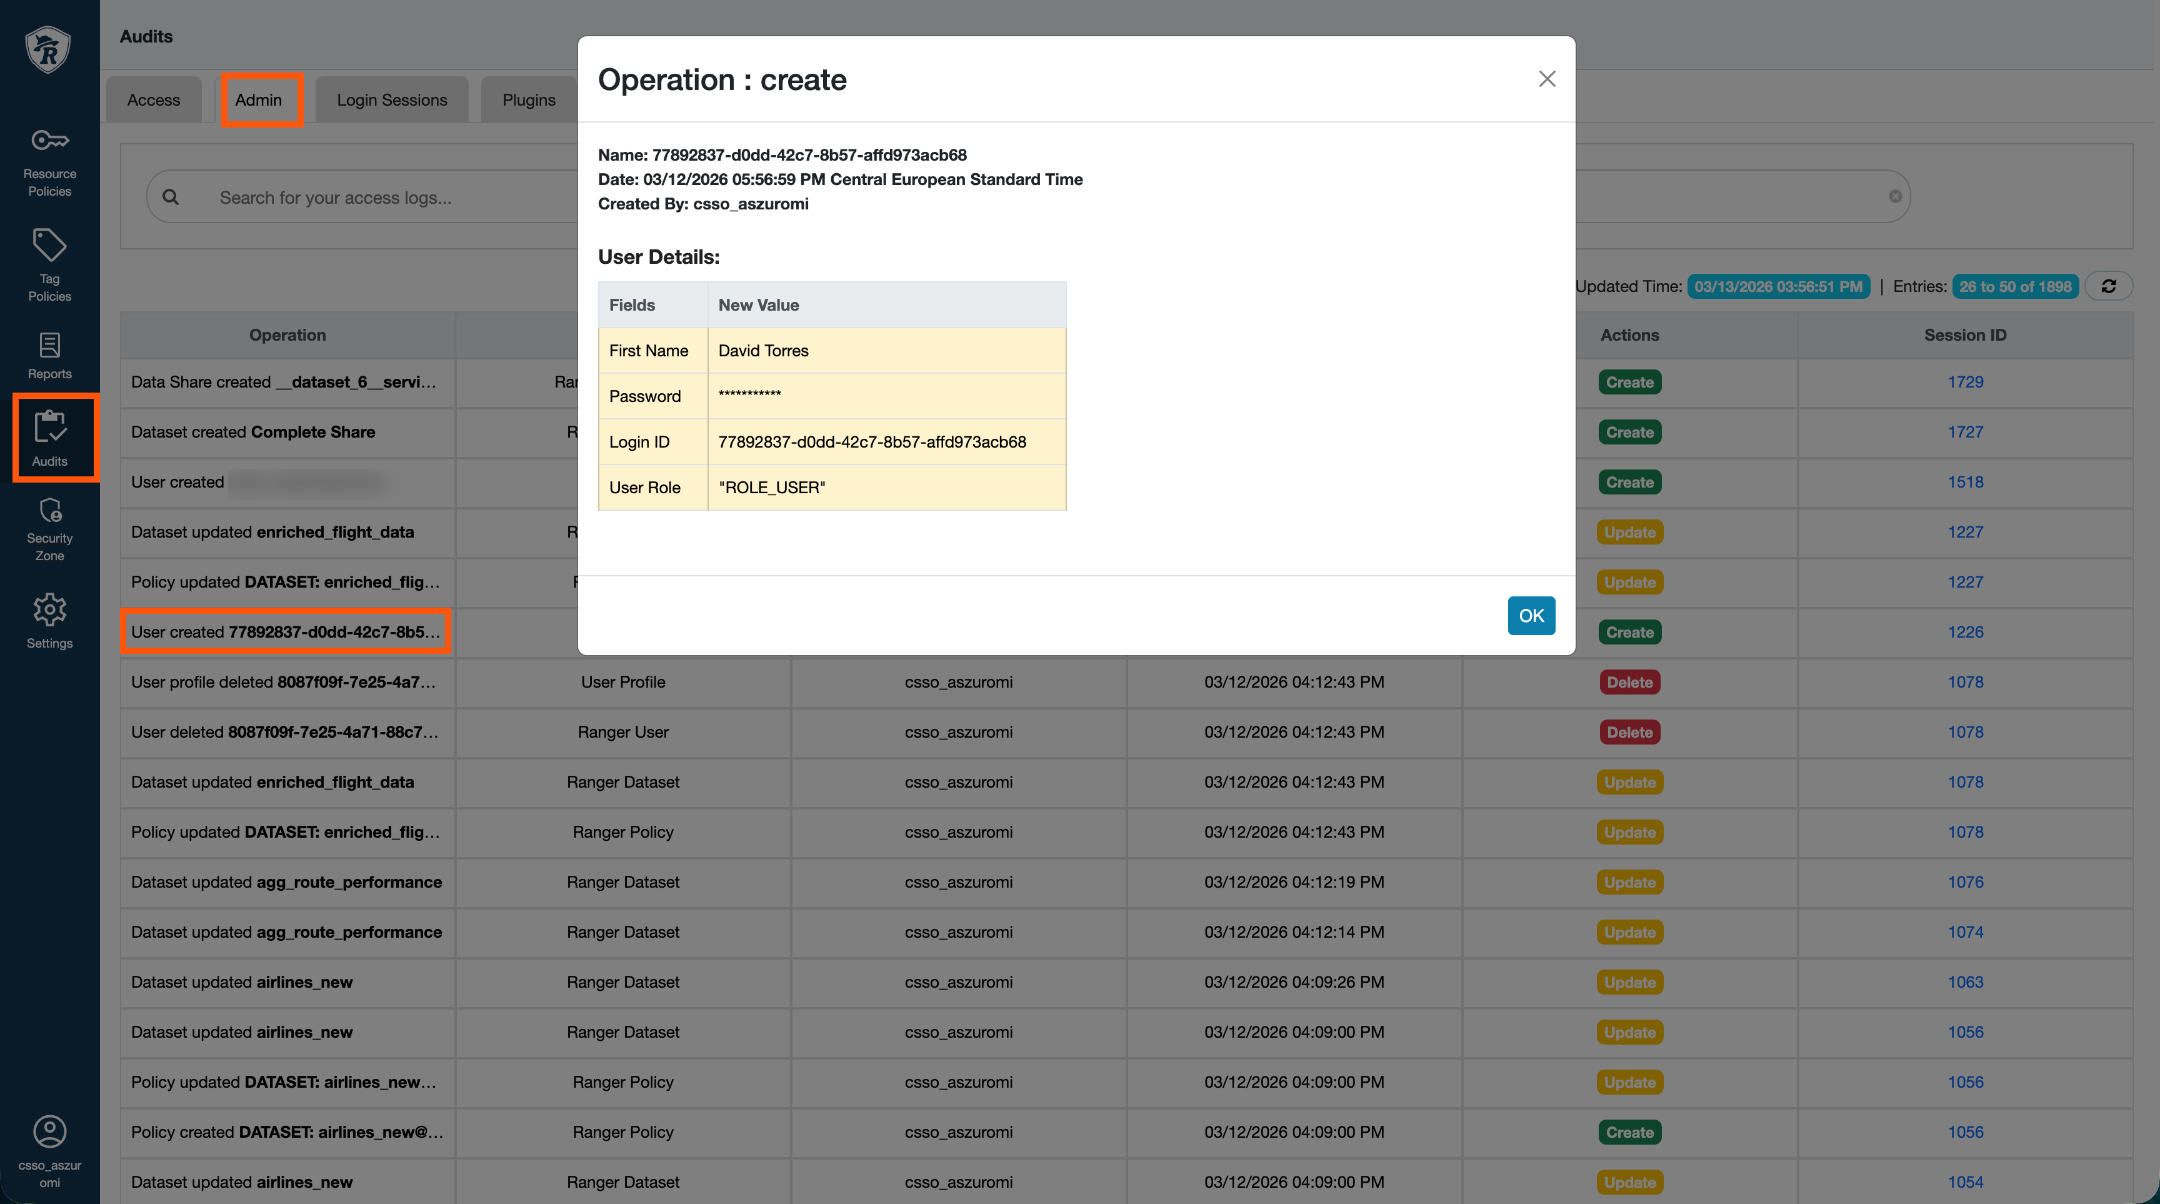Click the Ranger logo icon
The image size is (2160, 1204).
[47, 49]
